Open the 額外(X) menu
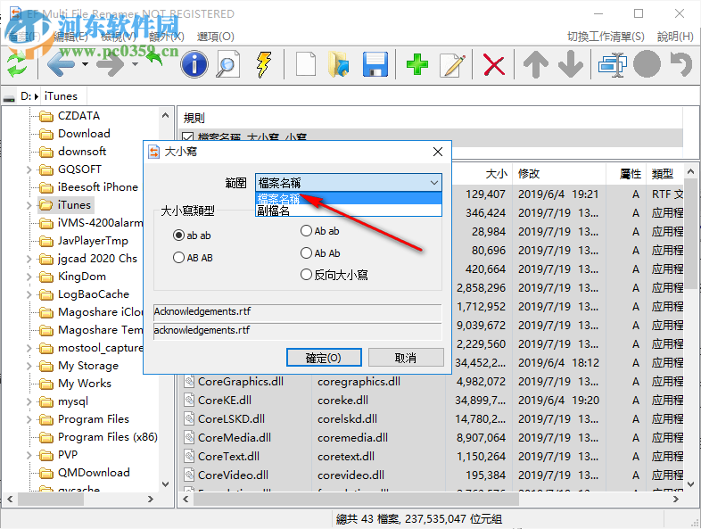 pos(166,37)
